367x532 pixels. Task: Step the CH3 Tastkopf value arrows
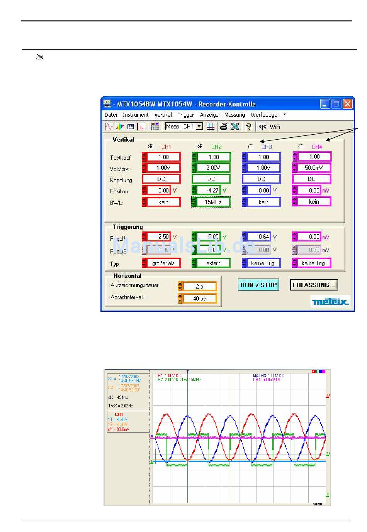[245, 157]
